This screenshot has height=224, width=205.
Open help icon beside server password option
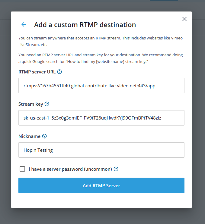pyautogui.click(x=116, y=169)
